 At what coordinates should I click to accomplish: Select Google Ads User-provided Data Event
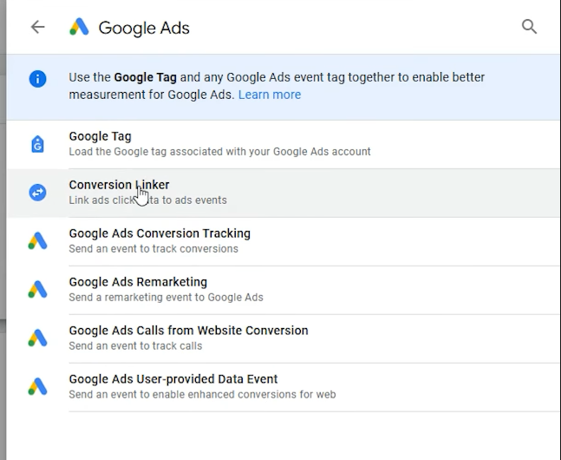[x=284, y=386]
